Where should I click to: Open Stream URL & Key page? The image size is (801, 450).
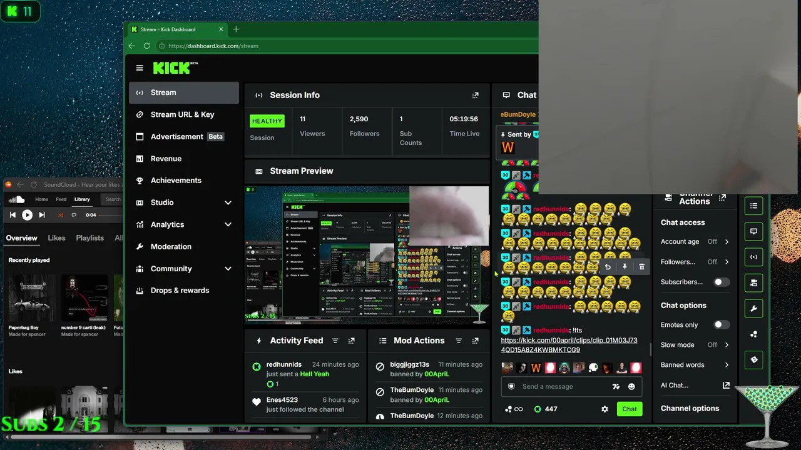click(184, 114)
